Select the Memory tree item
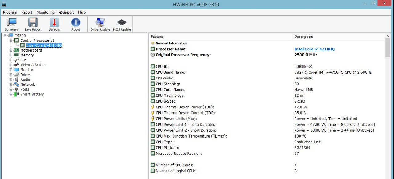 click(27, 55)
